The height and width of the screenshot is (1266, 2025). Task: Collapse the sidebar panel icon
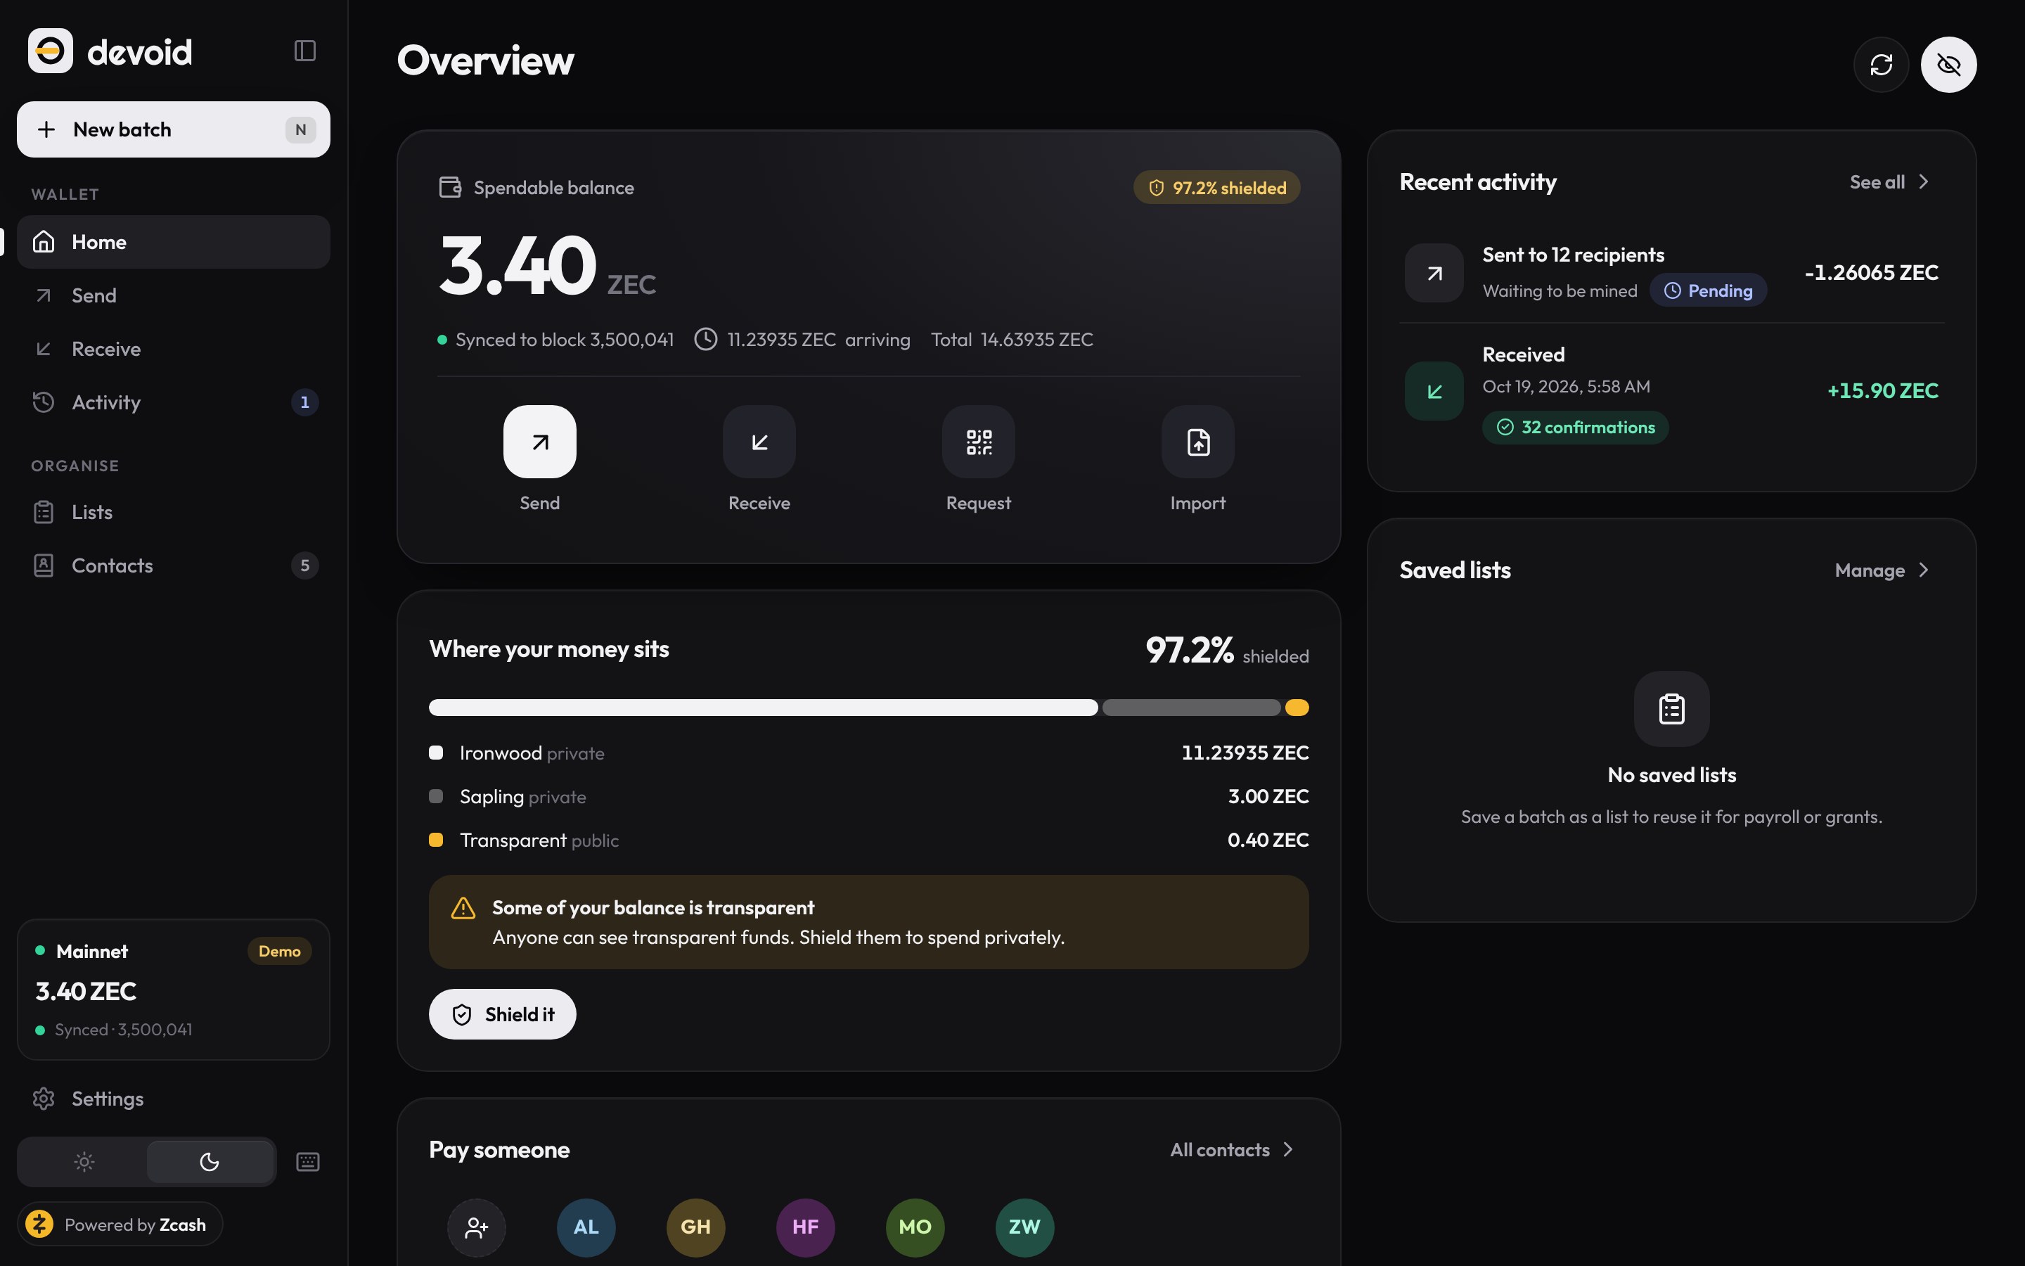pos(304,51)
